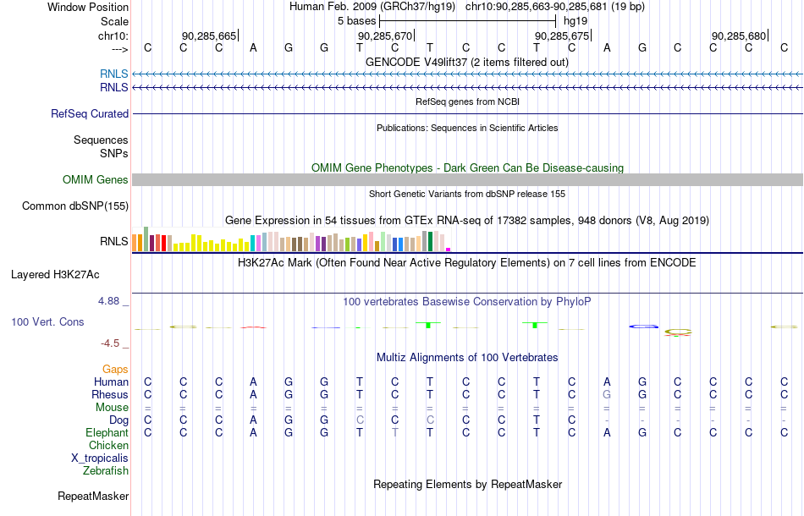Click the GENCODE V49lift37 track title
The height and width of the screenshot is (516, 804).
[x=466, y=62]
